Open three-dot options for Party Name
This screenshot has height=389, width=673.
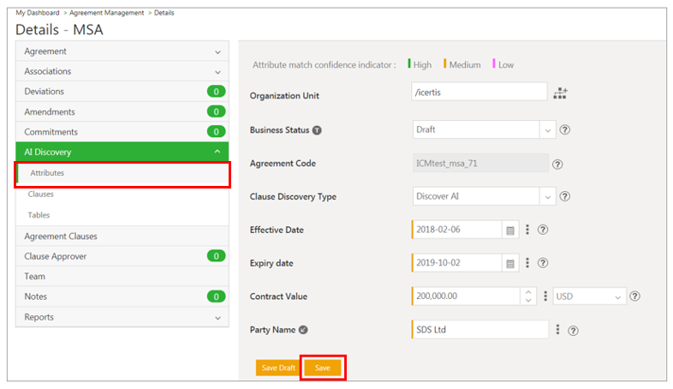[557, 329]
